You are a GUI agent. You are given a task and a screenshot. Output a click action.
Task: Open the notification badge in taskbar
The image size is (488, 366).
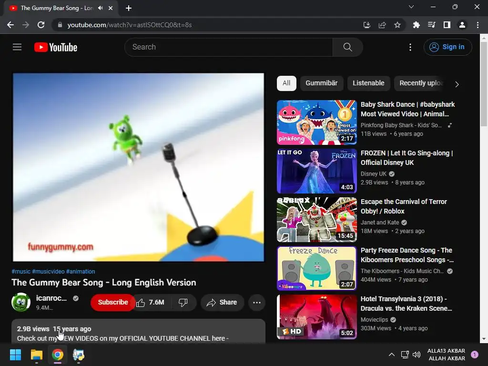point(475,355)
